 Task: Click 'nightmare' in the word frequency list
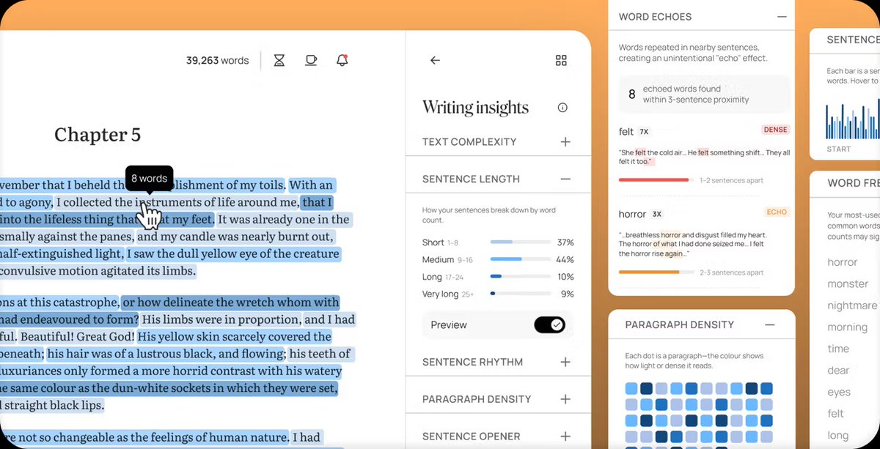click(852, 305)
